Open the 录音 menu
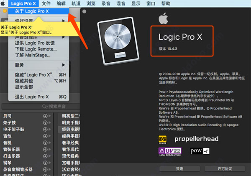Screen dimensions: 251x176 (106, 3)
